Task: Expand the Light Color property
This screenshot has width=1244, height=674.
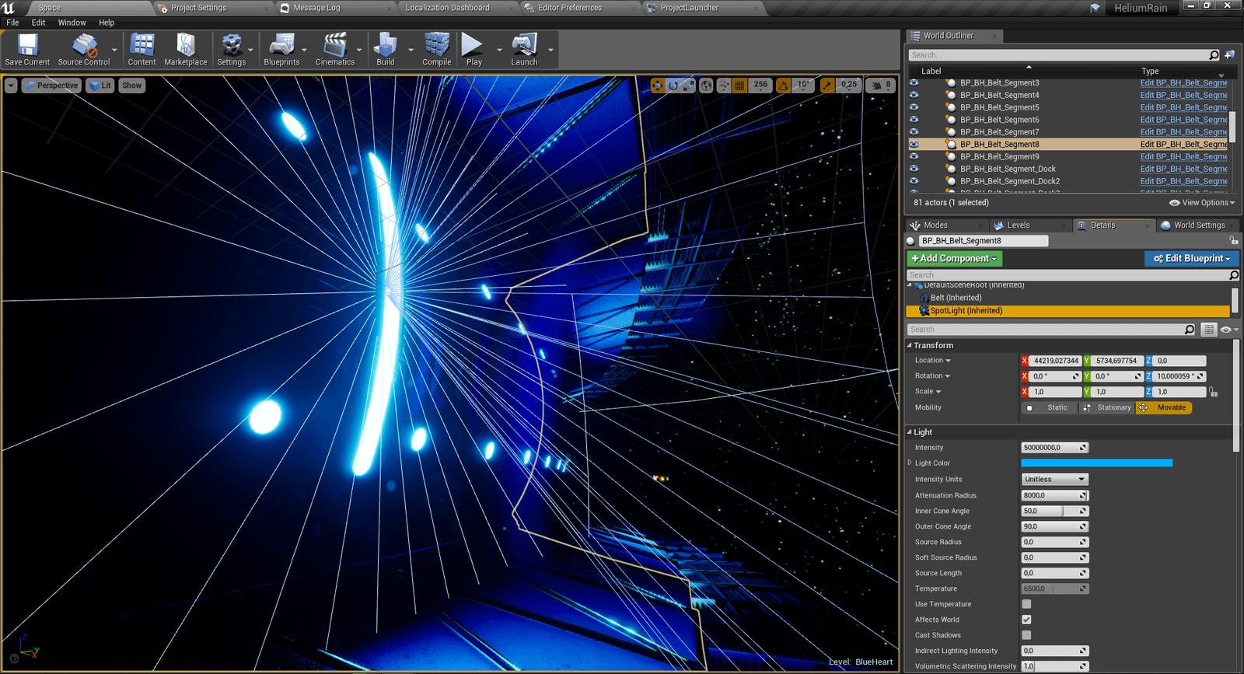Action: pyautogui.click(x=910, y=463)
